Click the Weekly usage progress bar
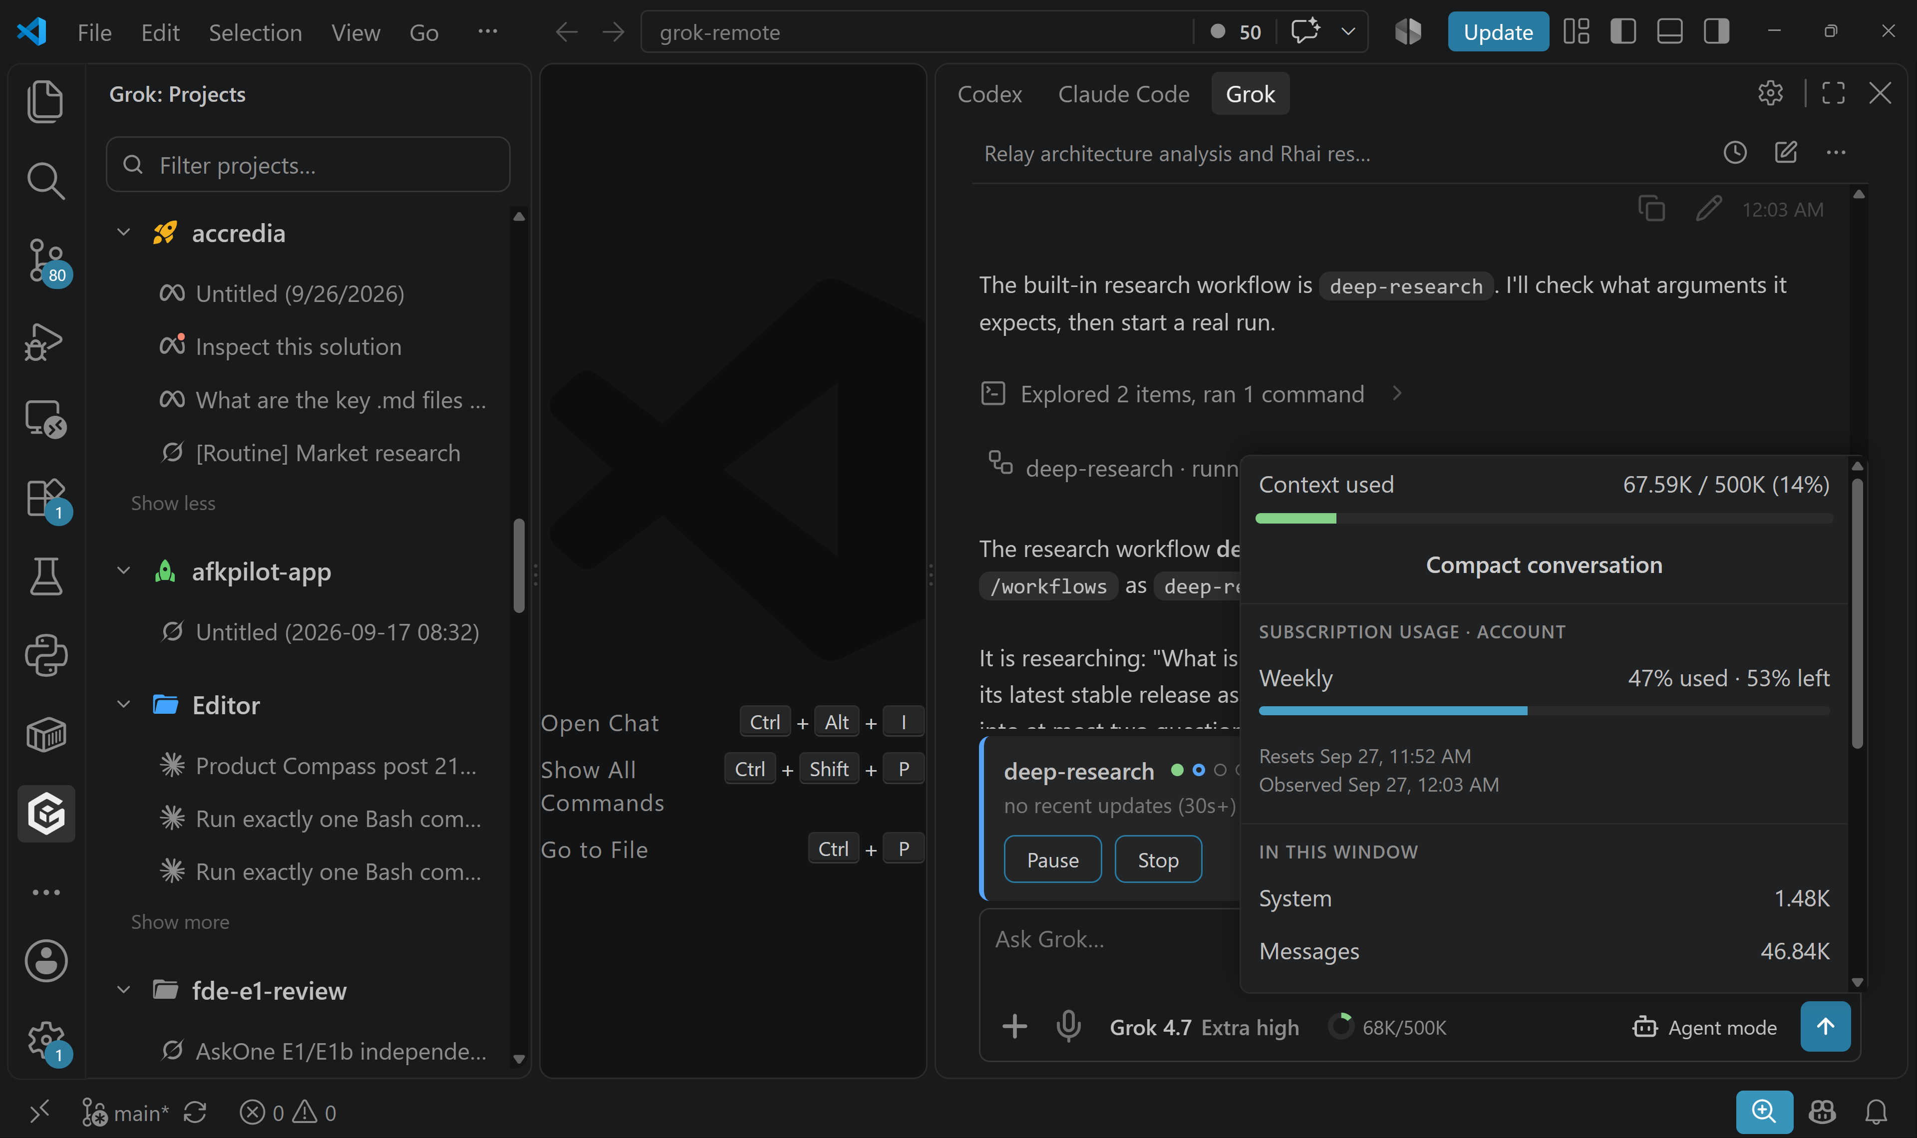The image size is (1917, 1138). click(1544, 712)
